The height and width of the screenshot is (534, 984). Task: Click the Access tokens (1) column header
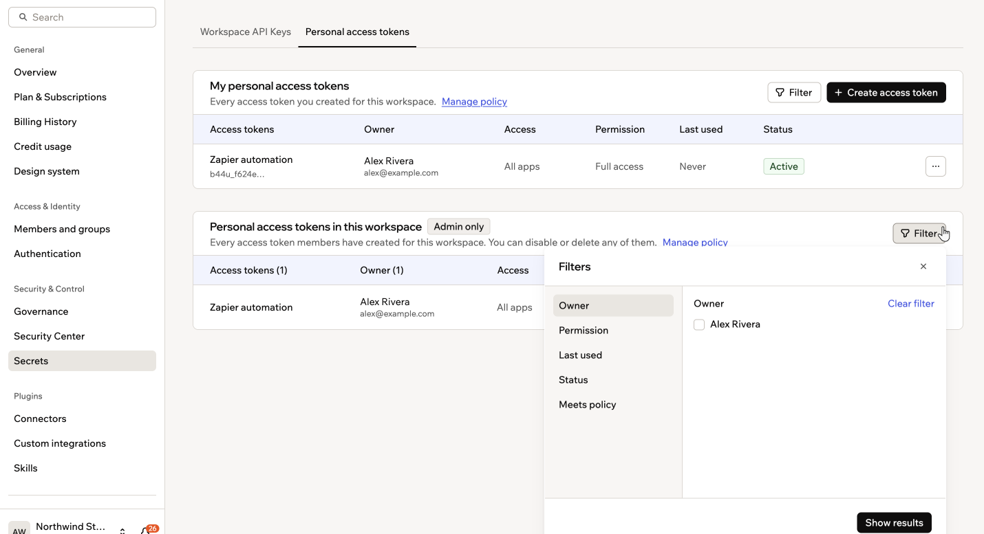pyautogui.click(x=248, y=270)
